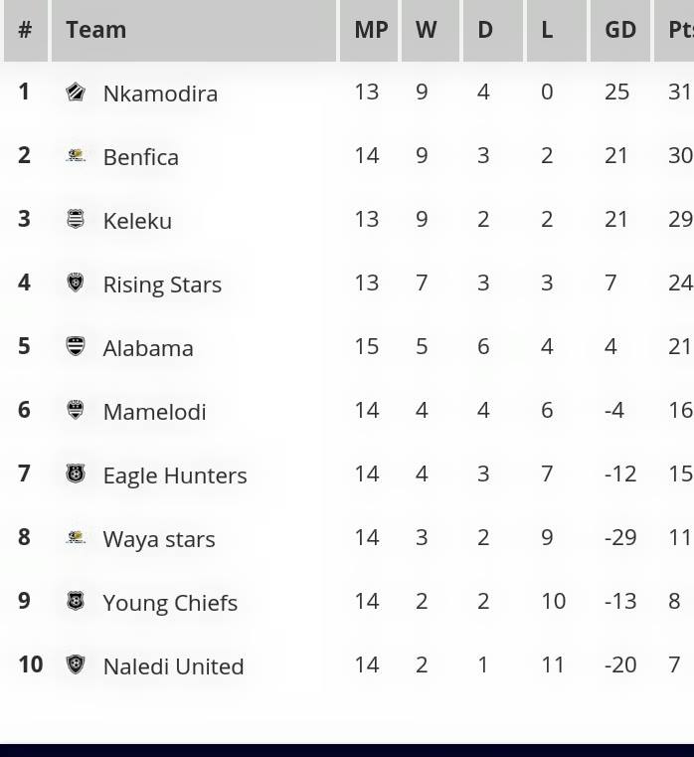
Task: Click the Alabama striped crest icon
Action: coord(76,346)
